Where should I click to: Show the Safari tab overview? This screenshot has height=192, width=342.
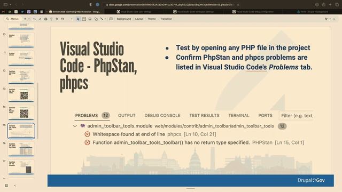point(337,5)
